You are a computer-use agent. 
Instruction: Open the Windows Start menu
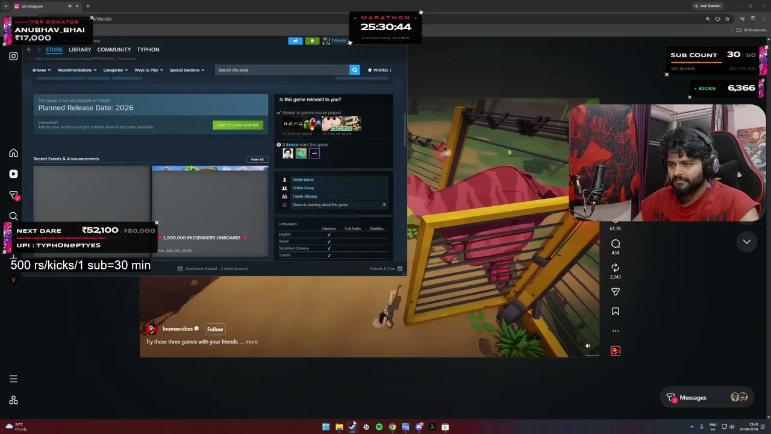point(326,427)
